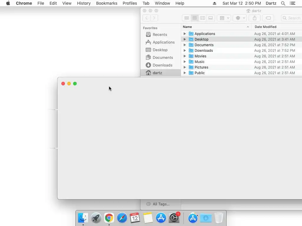The width and height of the screenshot is (302, 226).
Task: Open the History menu
Action: click(84, 3)
